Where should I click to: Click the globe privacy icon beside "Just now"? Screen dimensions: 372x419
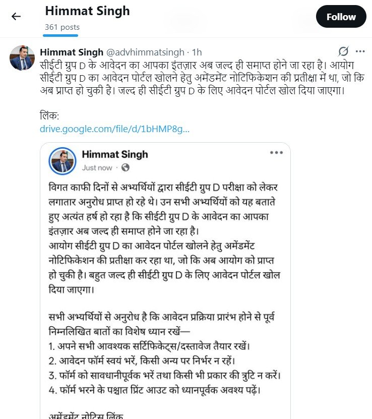point(126,167)
